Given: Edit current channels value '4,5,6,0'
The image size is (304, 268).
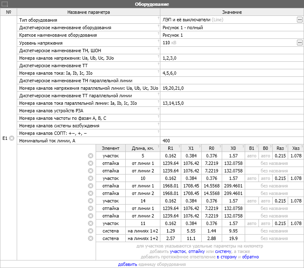Looking at the screenshot, I should pos(232,73).
